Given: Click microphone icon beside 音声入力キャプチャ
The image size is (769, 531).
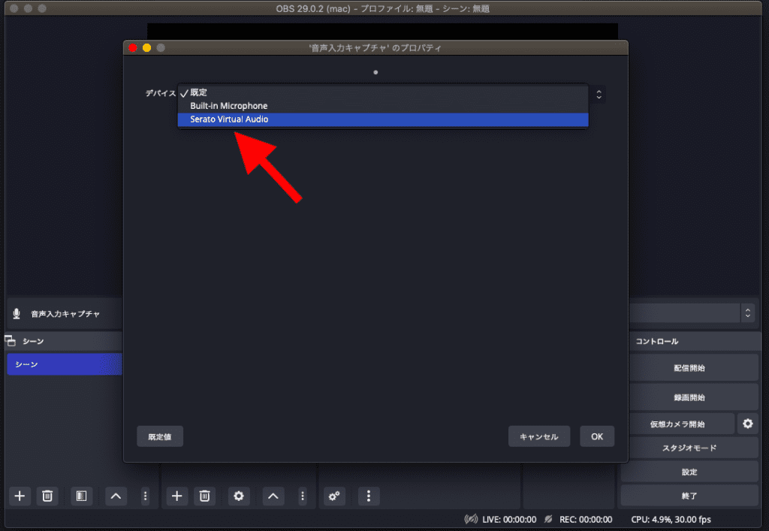Looking at the screenshot, I should coord(17,314).
